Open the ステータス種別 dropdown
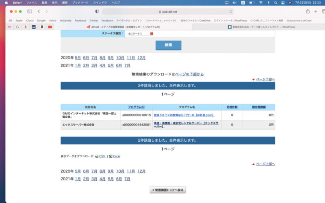Image resolution: width=325 pixels, height=203 pixels. [140, 34]
